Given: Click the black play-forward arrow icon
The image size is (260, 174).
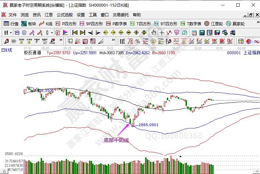Looking at the screenshot, I should click(x=98, y=33).
